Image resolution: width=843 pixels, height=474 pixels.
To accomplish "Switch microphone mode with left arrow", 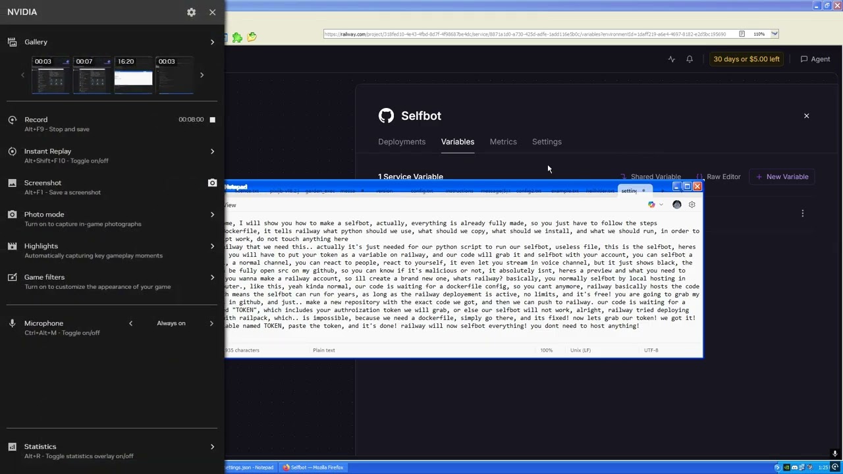I will pyautogui.click(x=130, y=323).
